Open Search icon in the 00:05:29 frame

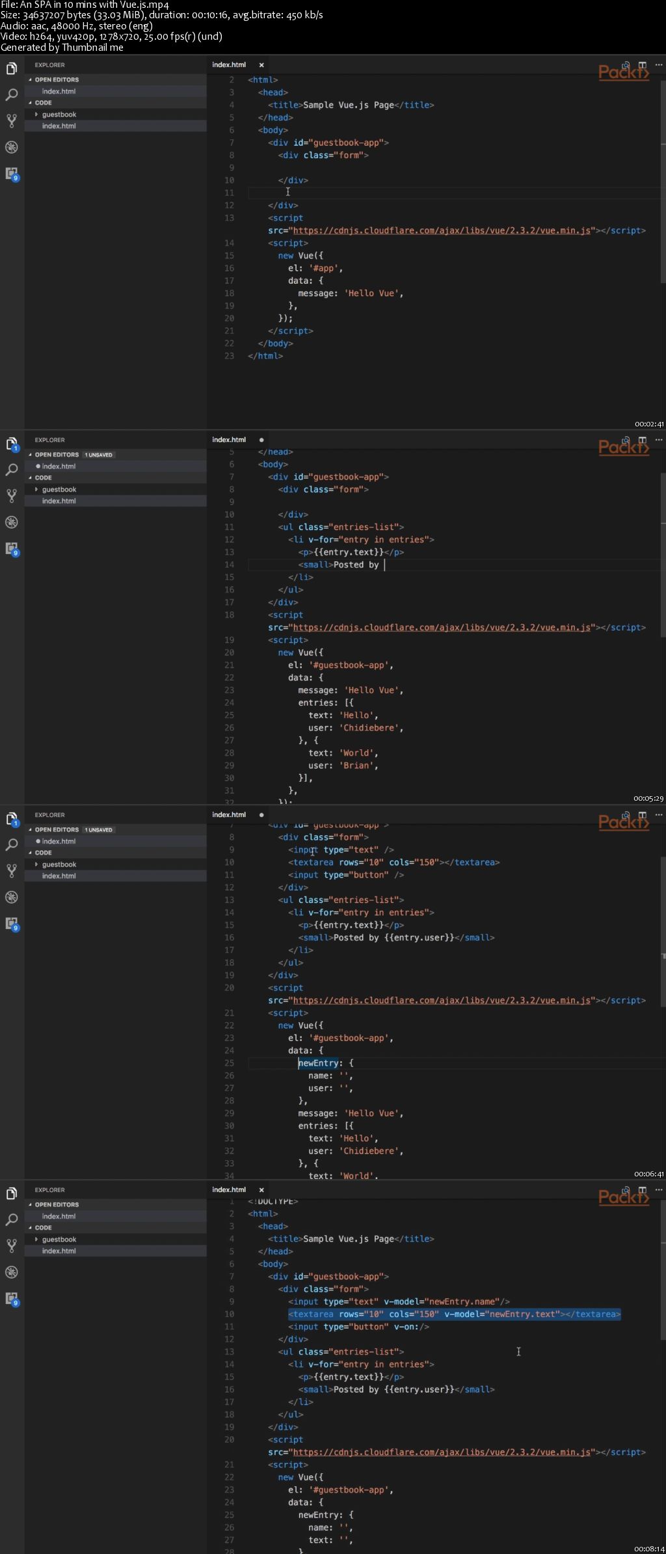coord(12,470)
